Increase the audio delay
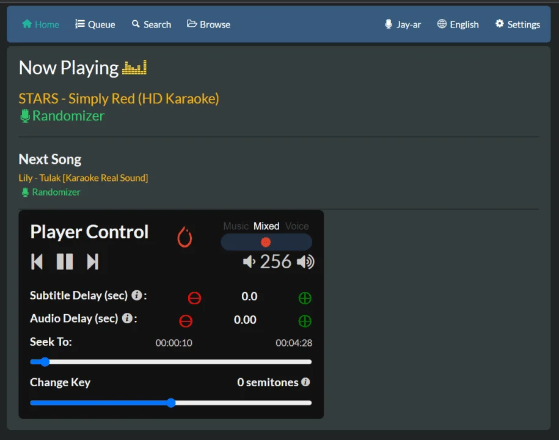The height and width of the screenshot is (440, 559). (305, 321)
